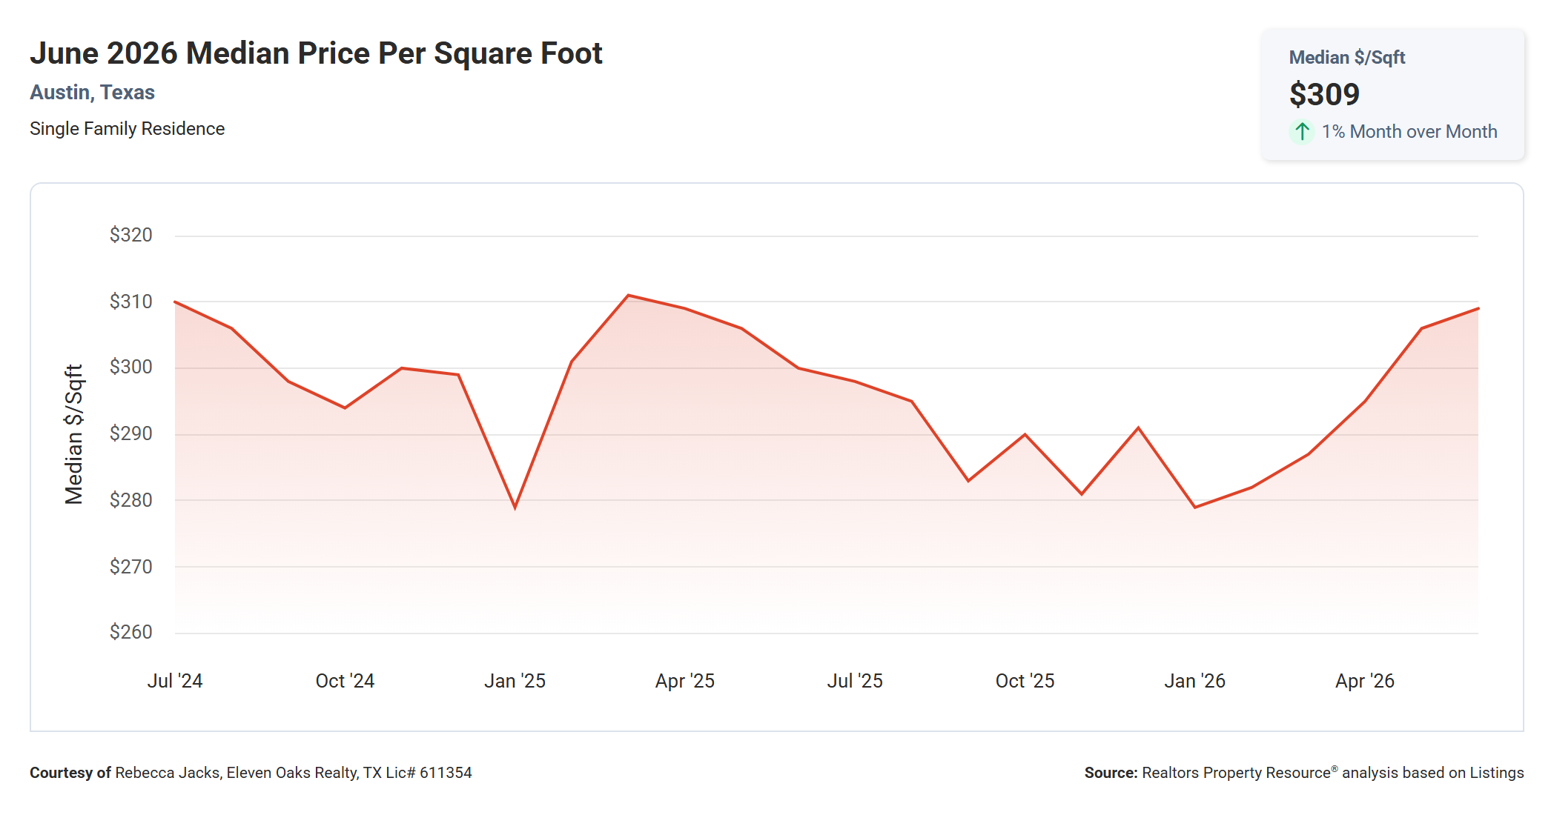Click the green up arrow icon
Screen dimensions: 1554x815
click(1302, 132)
